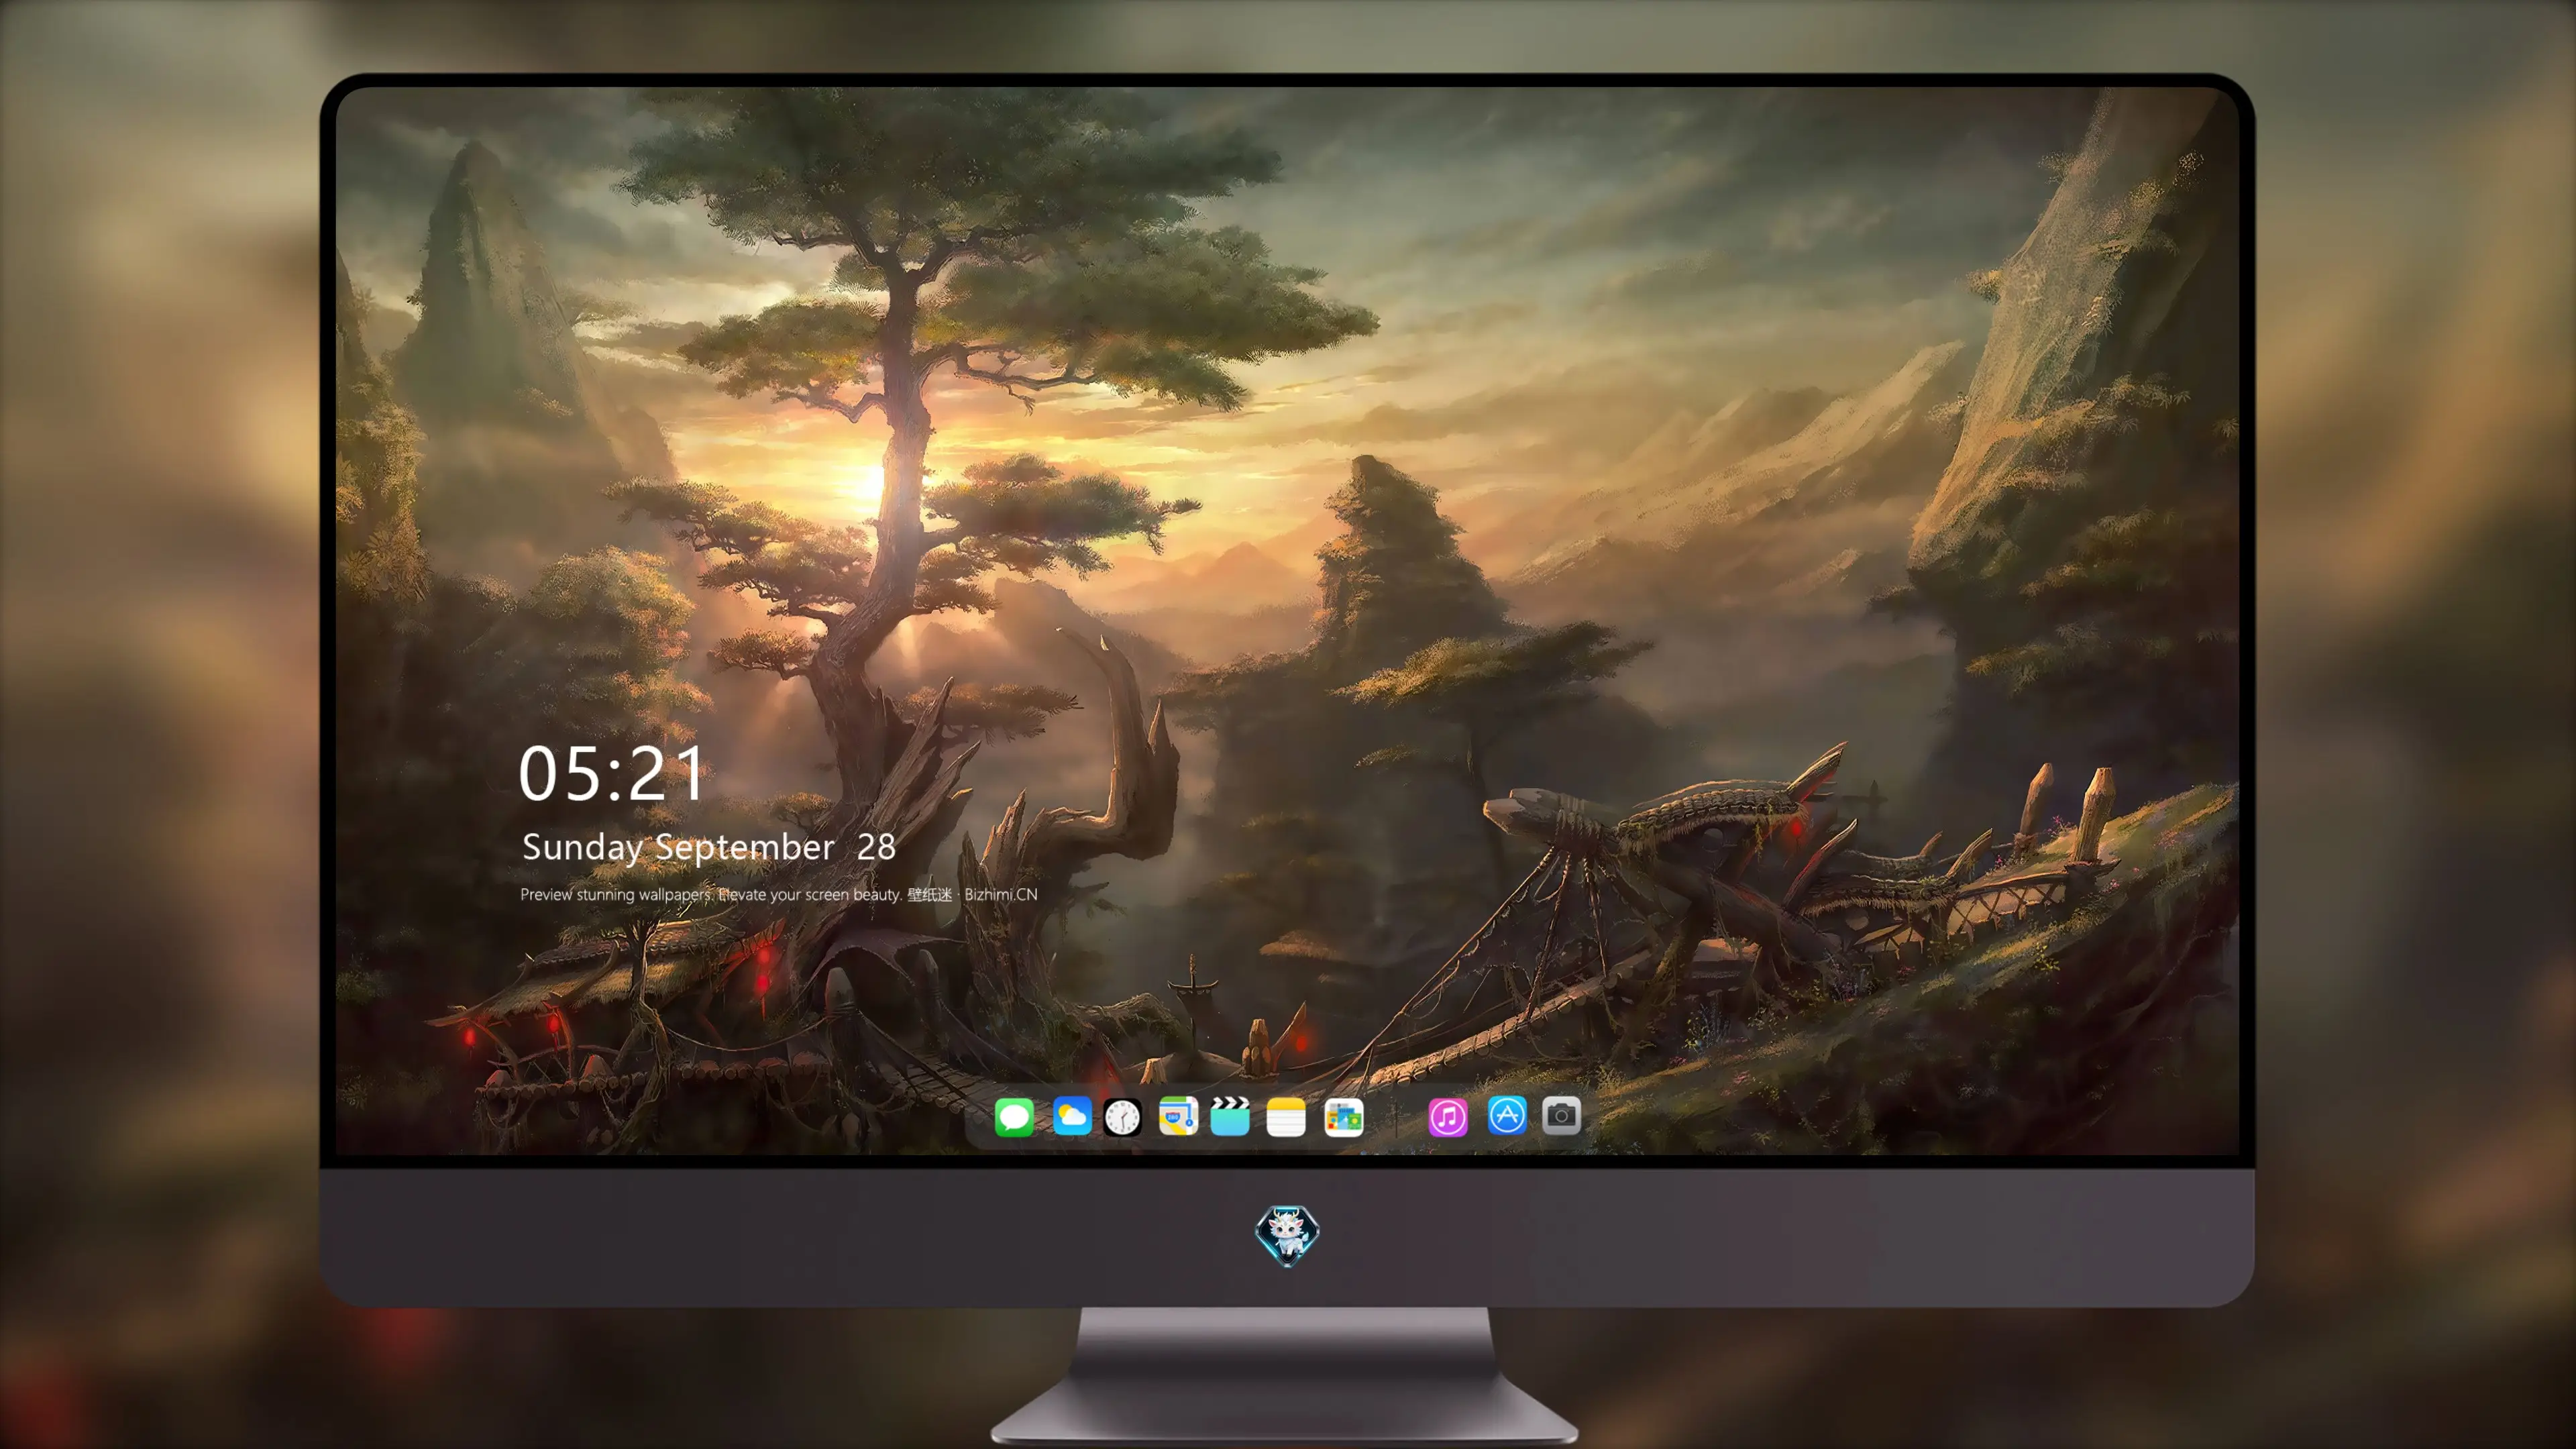Open the Clock app in the dock
The height and width of the screenshot is (1449, 2576).
1122,1117
